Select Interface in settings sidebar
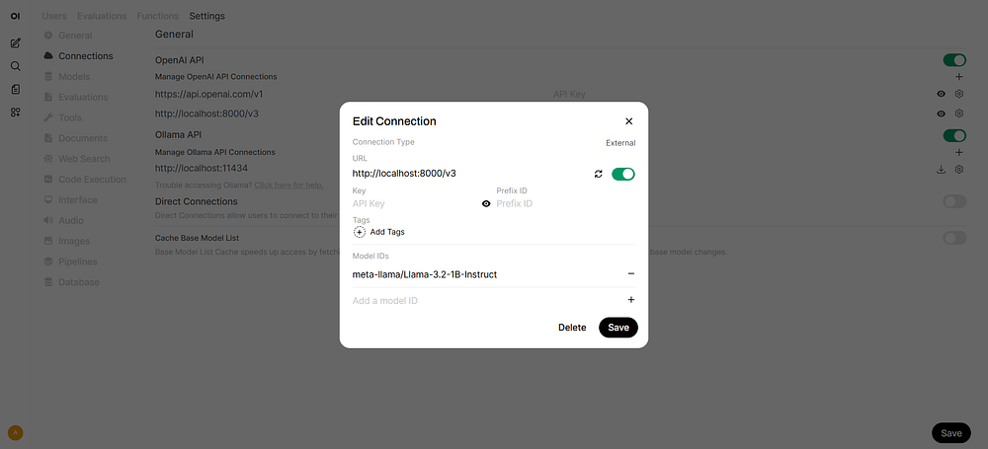The image size is (988, 449). (x=70, y=199)
